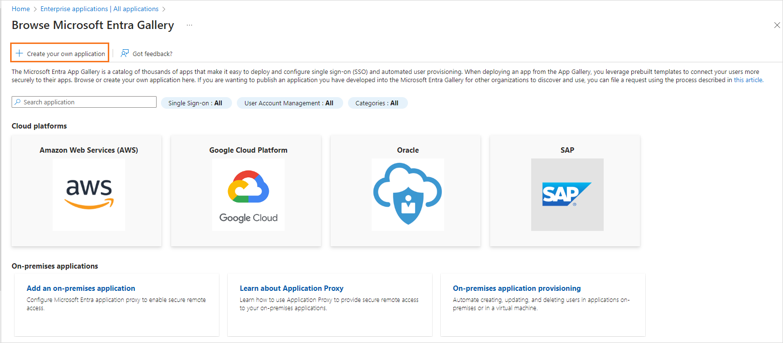Select the SAP logo thumbnail
The height and width of the screenshot is (343, 783).
click(x=567, y=195)
